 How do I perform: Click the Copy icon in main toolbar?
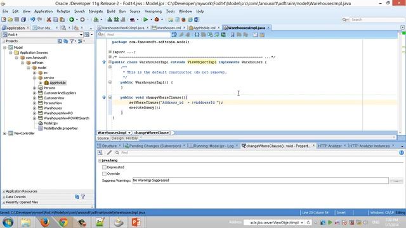pos(55,20)
